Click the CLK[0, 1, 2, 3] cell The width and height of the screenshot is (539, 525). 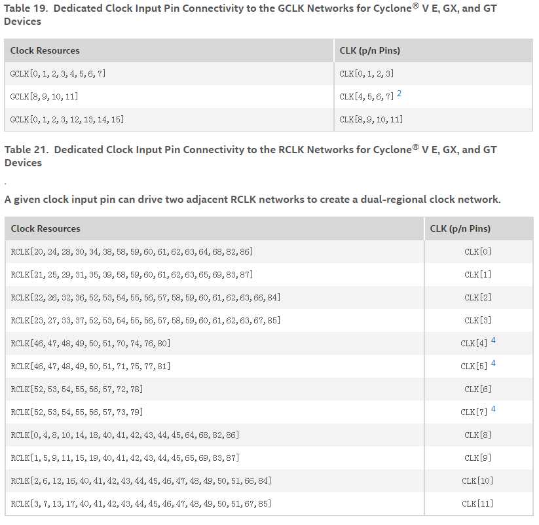pyautogui.click(x=366, y=73)
